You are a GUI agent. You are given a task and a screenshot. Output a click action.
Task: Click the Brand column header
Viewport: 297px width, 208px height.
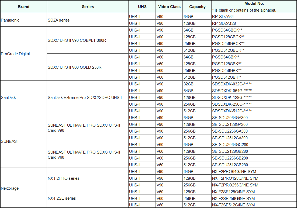(x=23, y=7)
